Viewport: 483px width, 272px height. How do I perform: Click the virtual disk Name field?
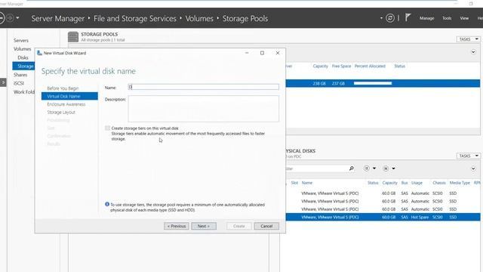point(203,87)
